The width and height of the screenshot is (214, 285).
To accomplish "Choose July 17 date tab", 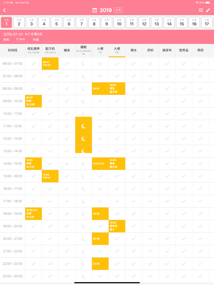I will (207, 22).
